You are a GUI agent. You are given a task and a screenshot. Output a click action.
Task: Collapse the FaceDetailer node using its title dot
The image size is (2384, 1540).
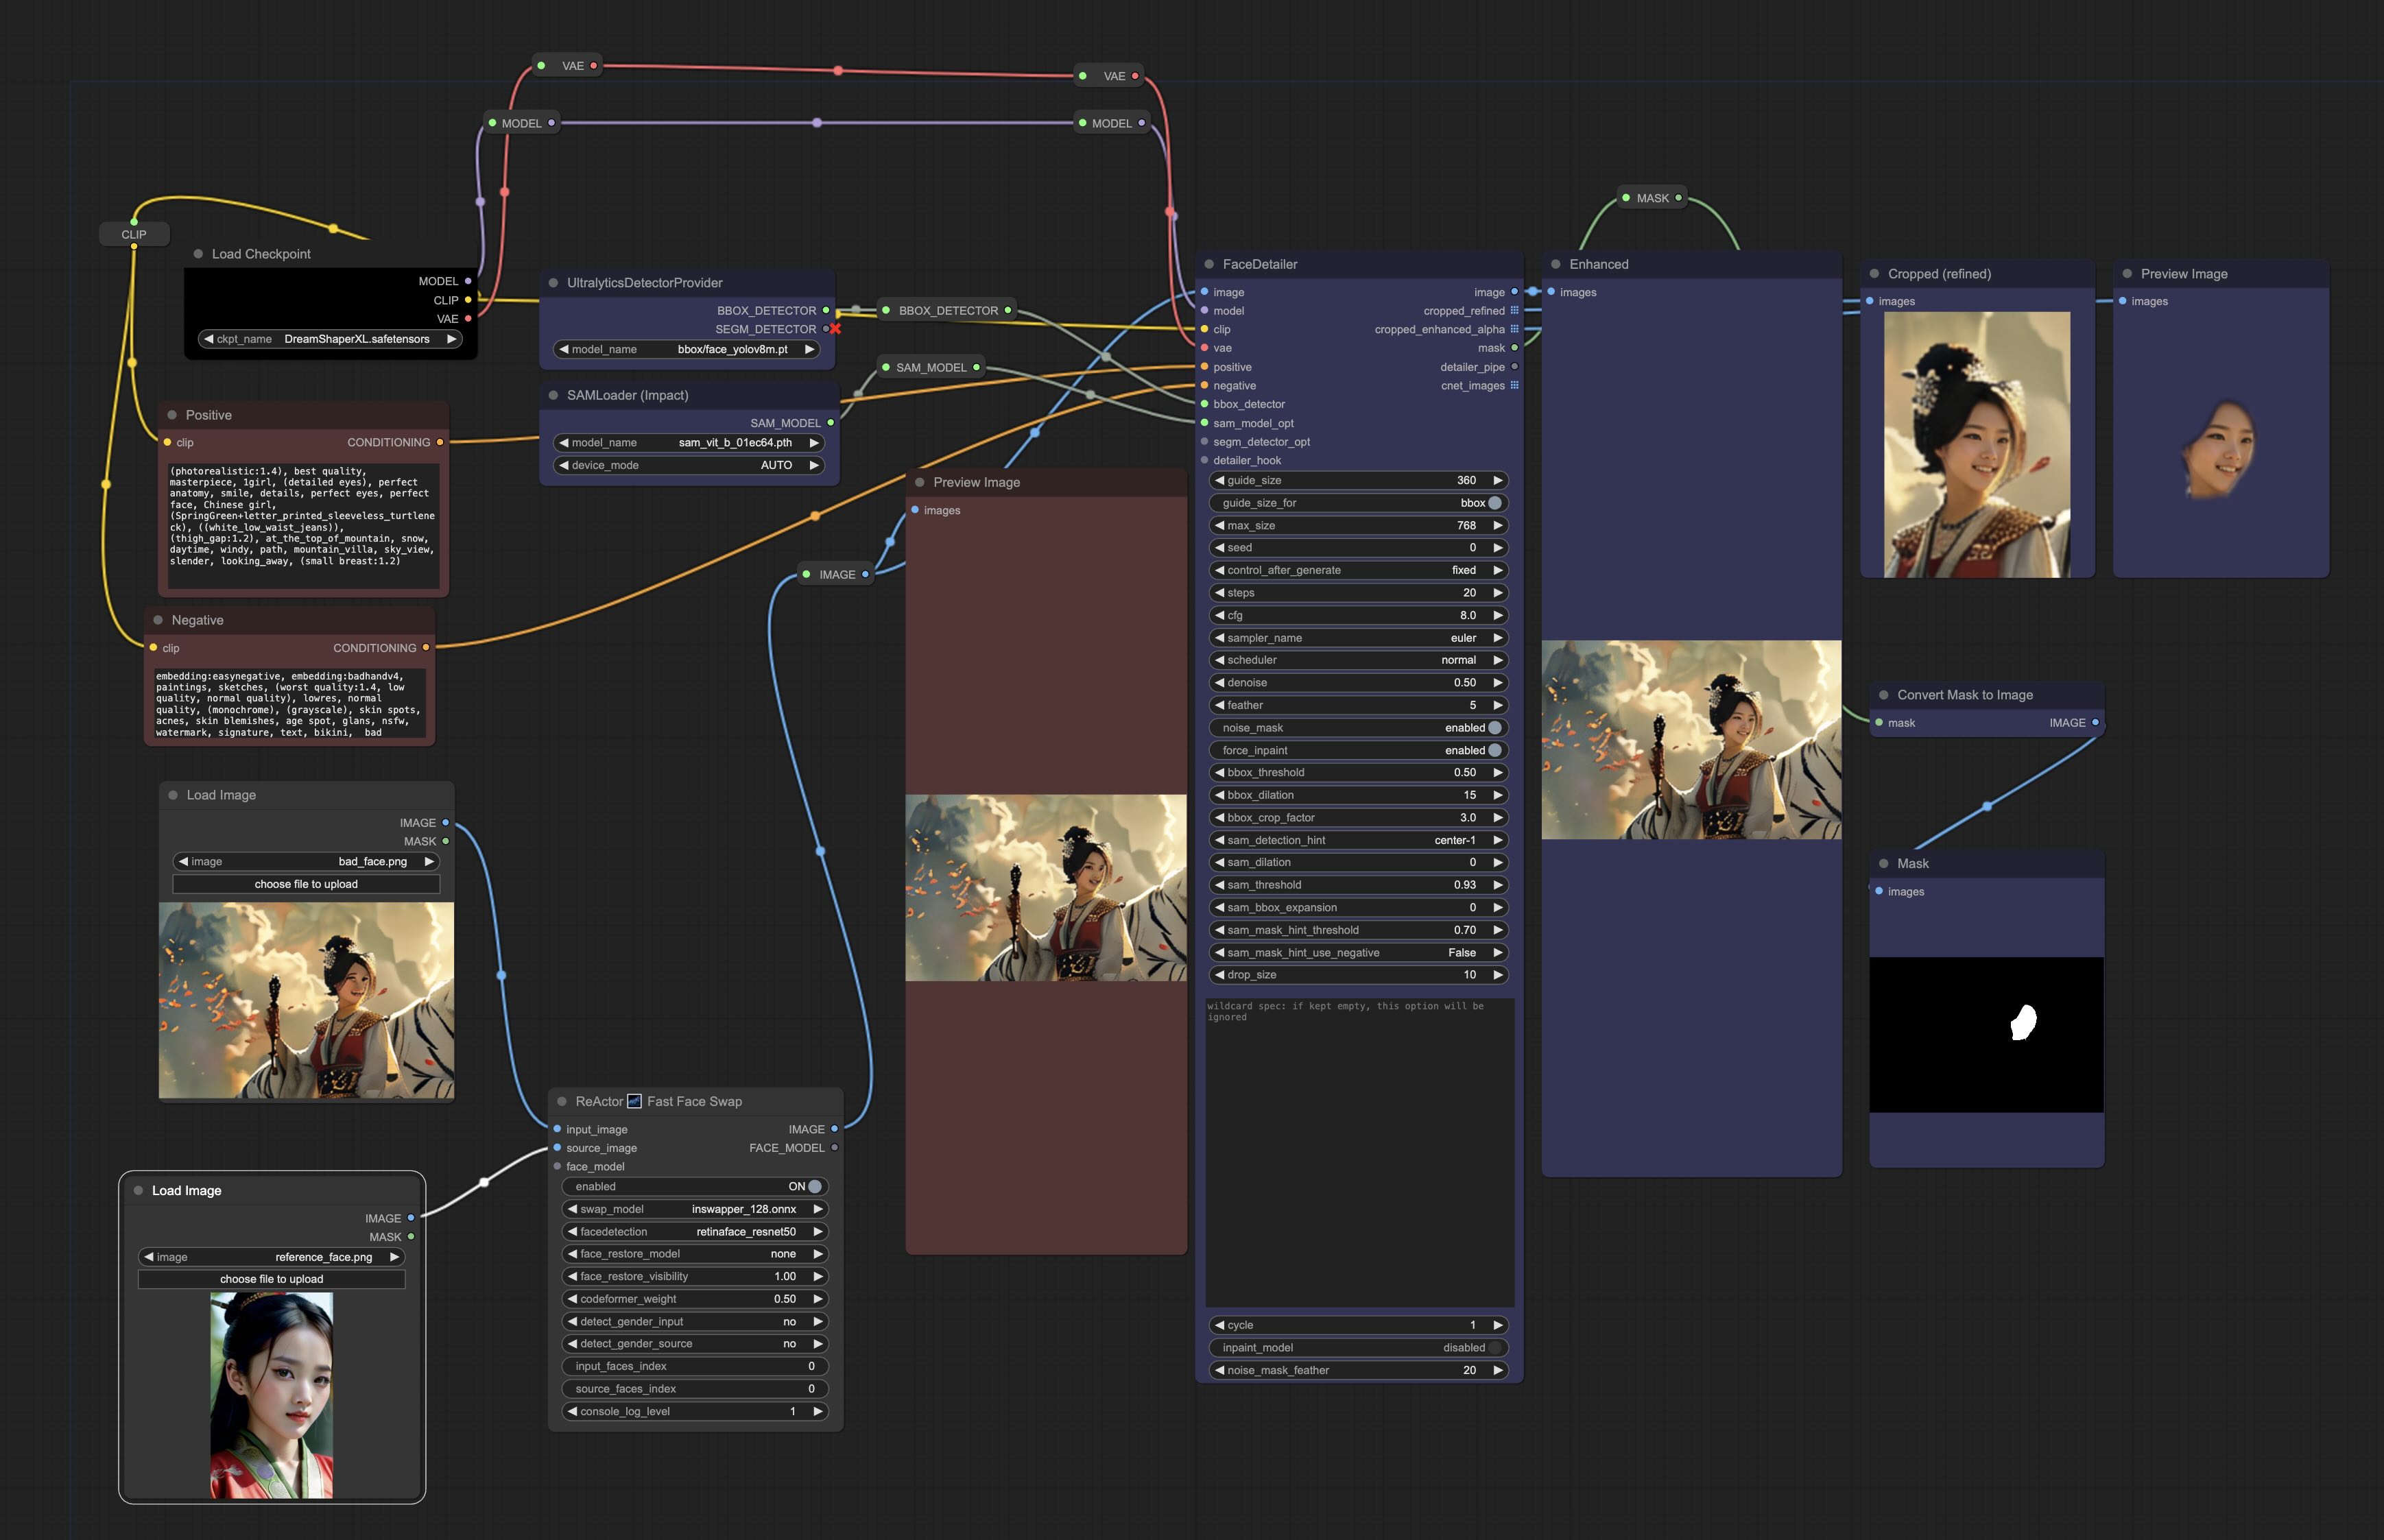click(x=1209, y=264)
